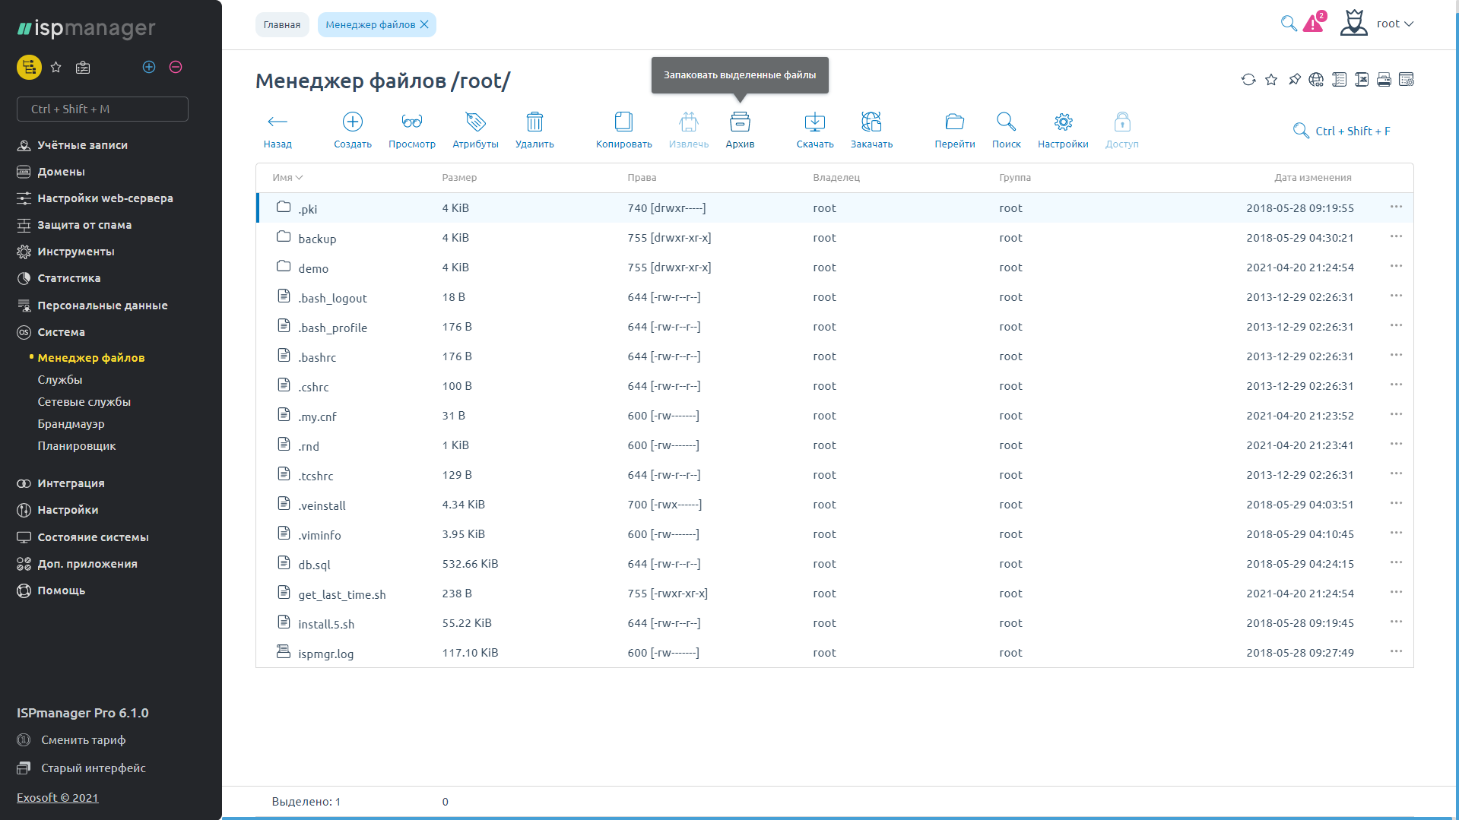This screenshot has height=820, width=1459.
Task: Click the Закачать upload icon
Action: pyautogui.click(x=871, y=122)
